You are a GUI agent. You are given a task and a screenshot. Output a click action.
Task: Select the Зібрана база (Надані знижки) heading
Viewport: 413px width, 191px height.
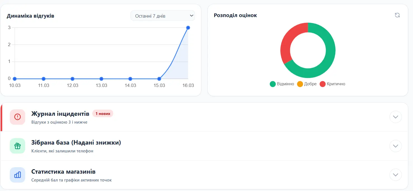[x=76, y=143]
